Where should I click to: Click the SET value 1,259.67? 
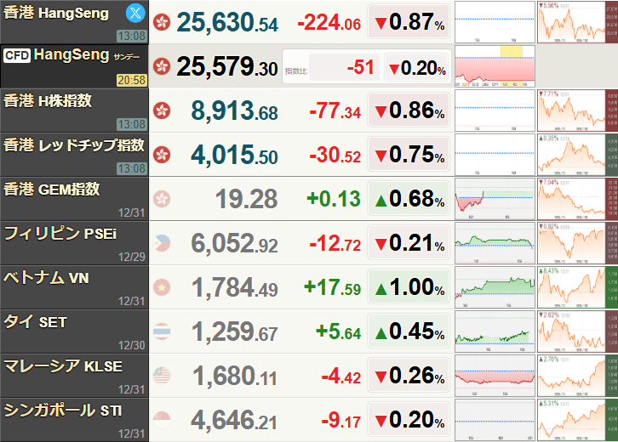(x=235, y=331)
